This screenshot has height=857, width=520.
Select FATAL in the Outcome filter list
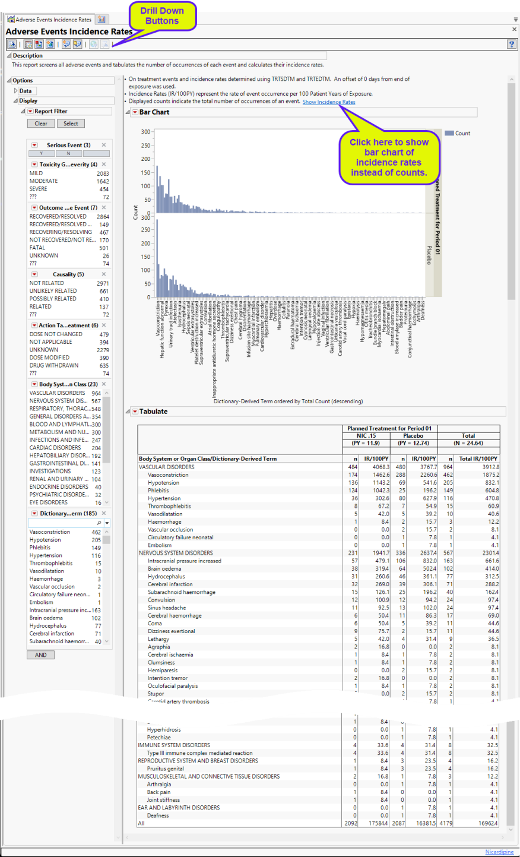37,248
